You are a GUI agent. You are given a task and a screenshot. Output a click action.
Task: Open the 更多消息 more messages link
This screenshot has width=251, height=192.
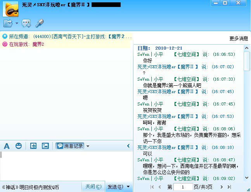pyautogui.click(x=239, y=38)
